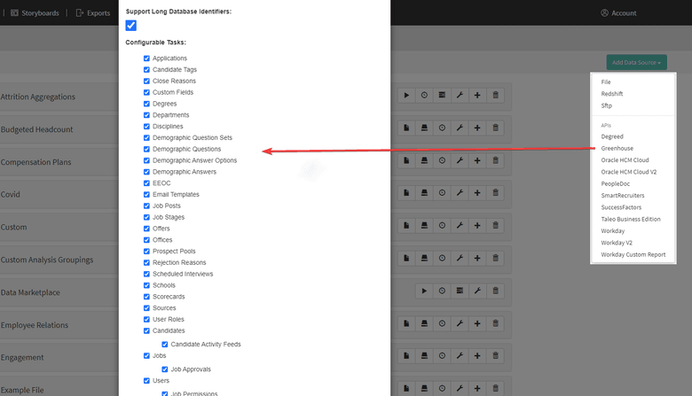
Task: Go to Exports in top navigation
Action: [93, 13]
